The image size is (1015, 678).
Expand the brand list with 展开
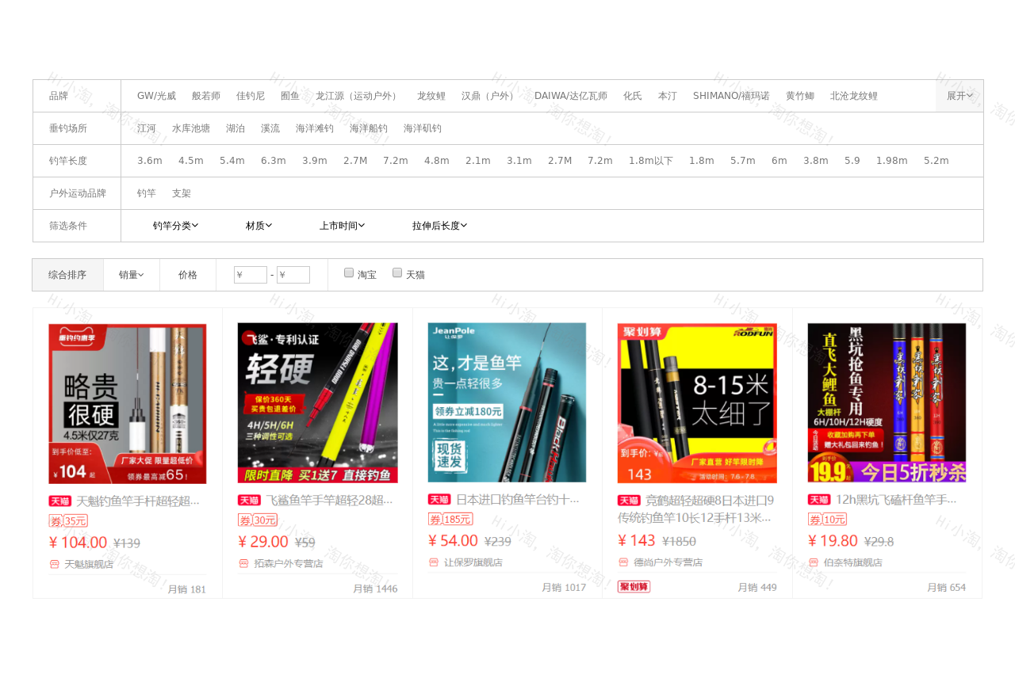click(959, 96)
